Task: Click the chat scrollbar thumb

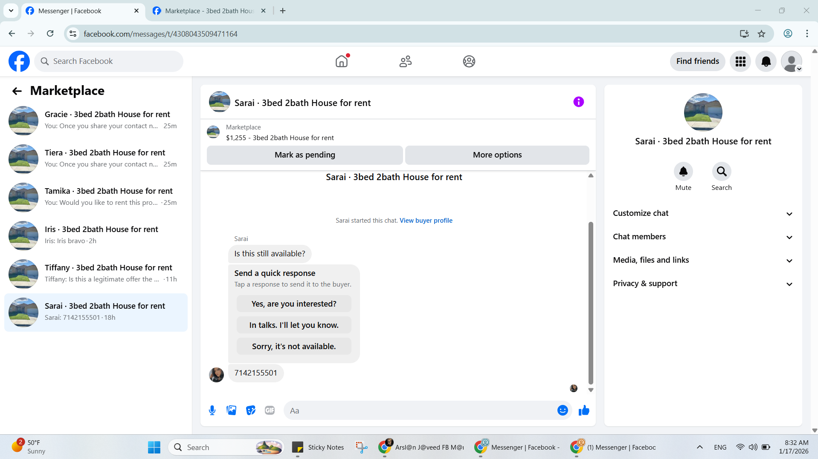Action: (x=591, y=303)
